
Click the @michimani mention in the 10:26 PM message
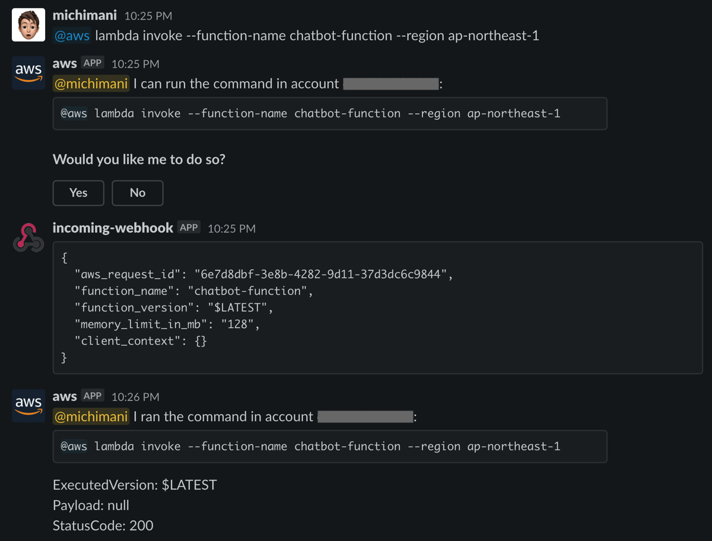(x=91, y=416)
